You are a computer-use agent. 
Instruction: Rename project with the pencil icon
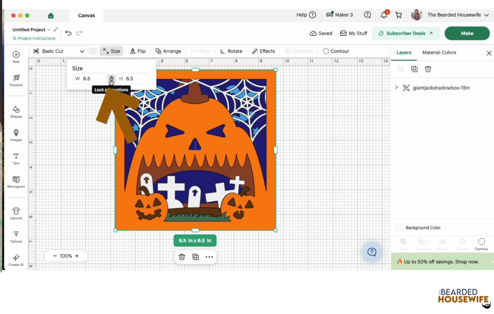click(x=56, y=29)
